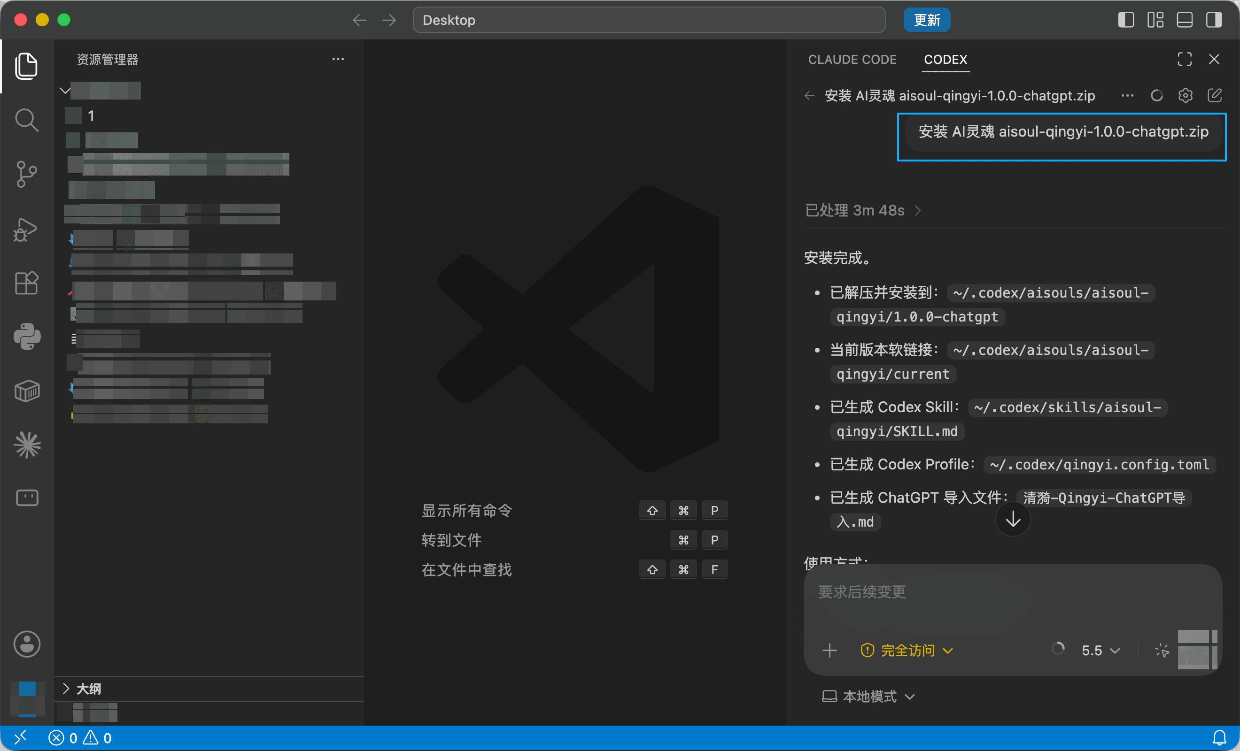Select the CODEX tab
Viewport: 1240px width, 751px height.
[x=945, y=59]
